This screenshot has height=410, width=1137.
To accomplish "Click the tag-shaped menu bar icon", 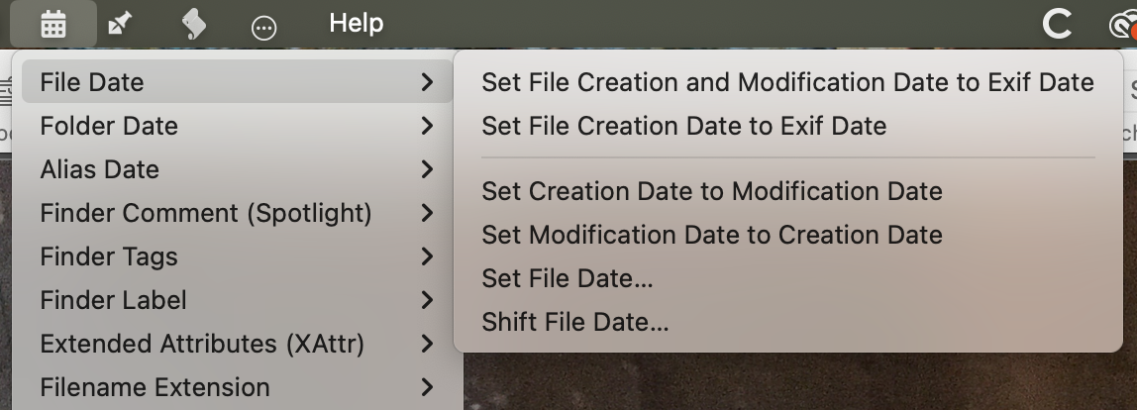I will pyautogui.click(x=194, y=25).
